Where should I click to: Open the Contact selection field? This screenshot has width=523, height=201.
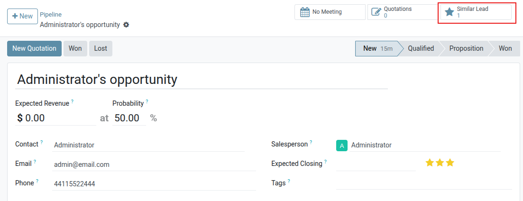[x=148, y=146]
